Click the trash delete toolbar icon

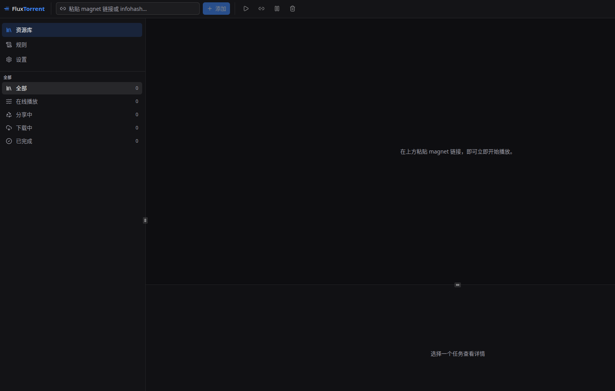[x=293, y=9]
